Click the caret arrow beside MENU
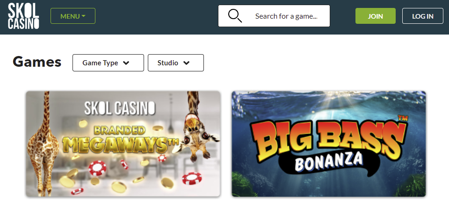This screenshot has width=449, height=210. point(83,16)
